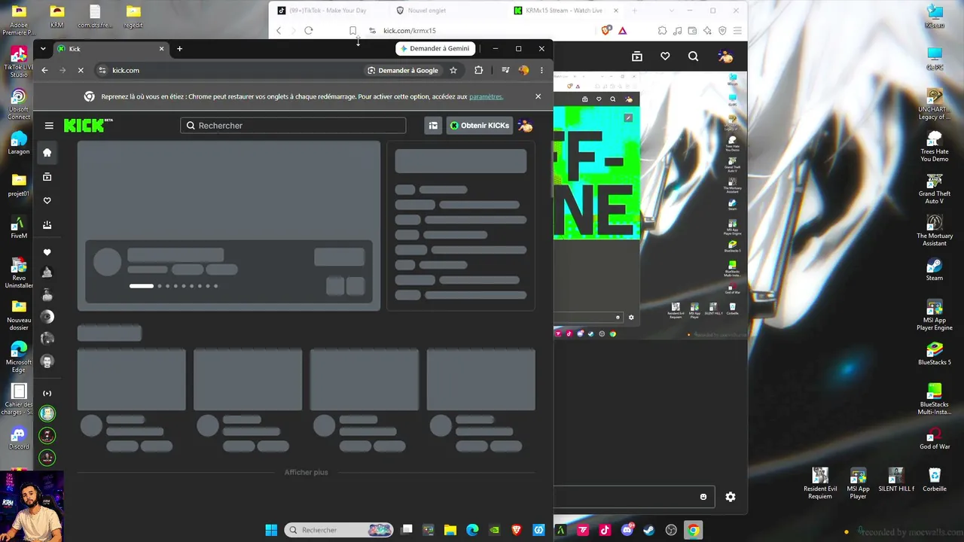The width and height of the screenshot is (964, 542).
Task: Select the BlueStacks 5 desktop icon
Action: click(935, 355)
